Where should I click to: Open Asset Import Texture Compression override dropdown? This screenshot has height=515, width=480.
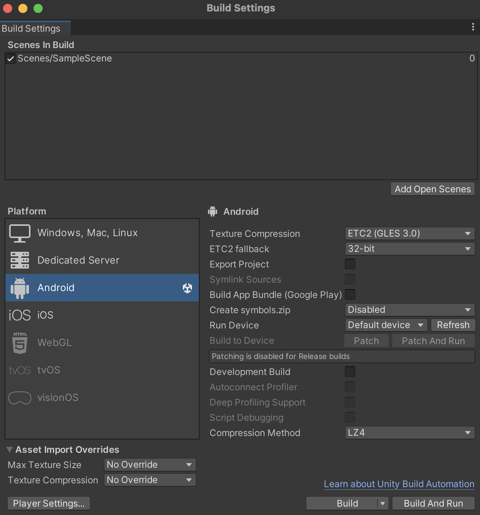(150, 480)
